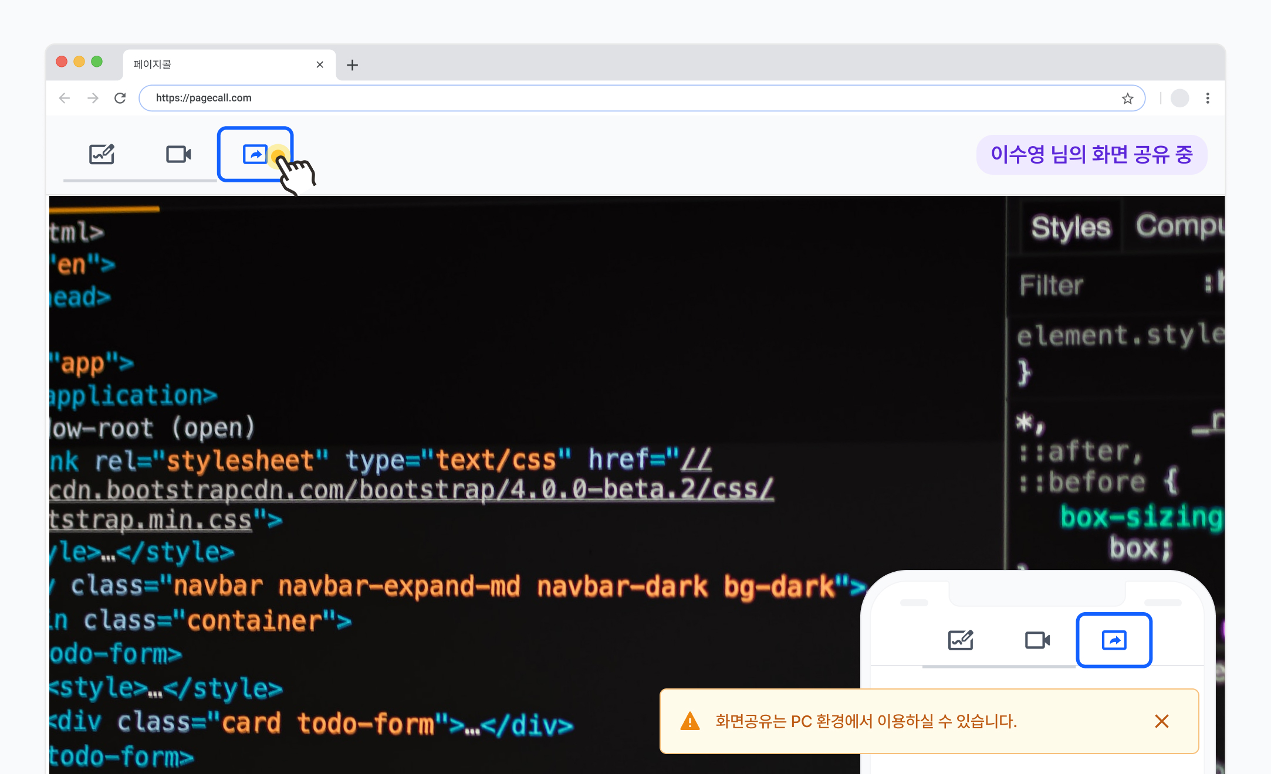Open a new browser tab

pyautogui.click(x=352, y=65)
